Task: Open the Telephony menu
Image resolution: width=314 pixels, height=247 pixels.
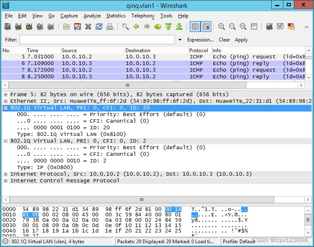Action: 143,16
